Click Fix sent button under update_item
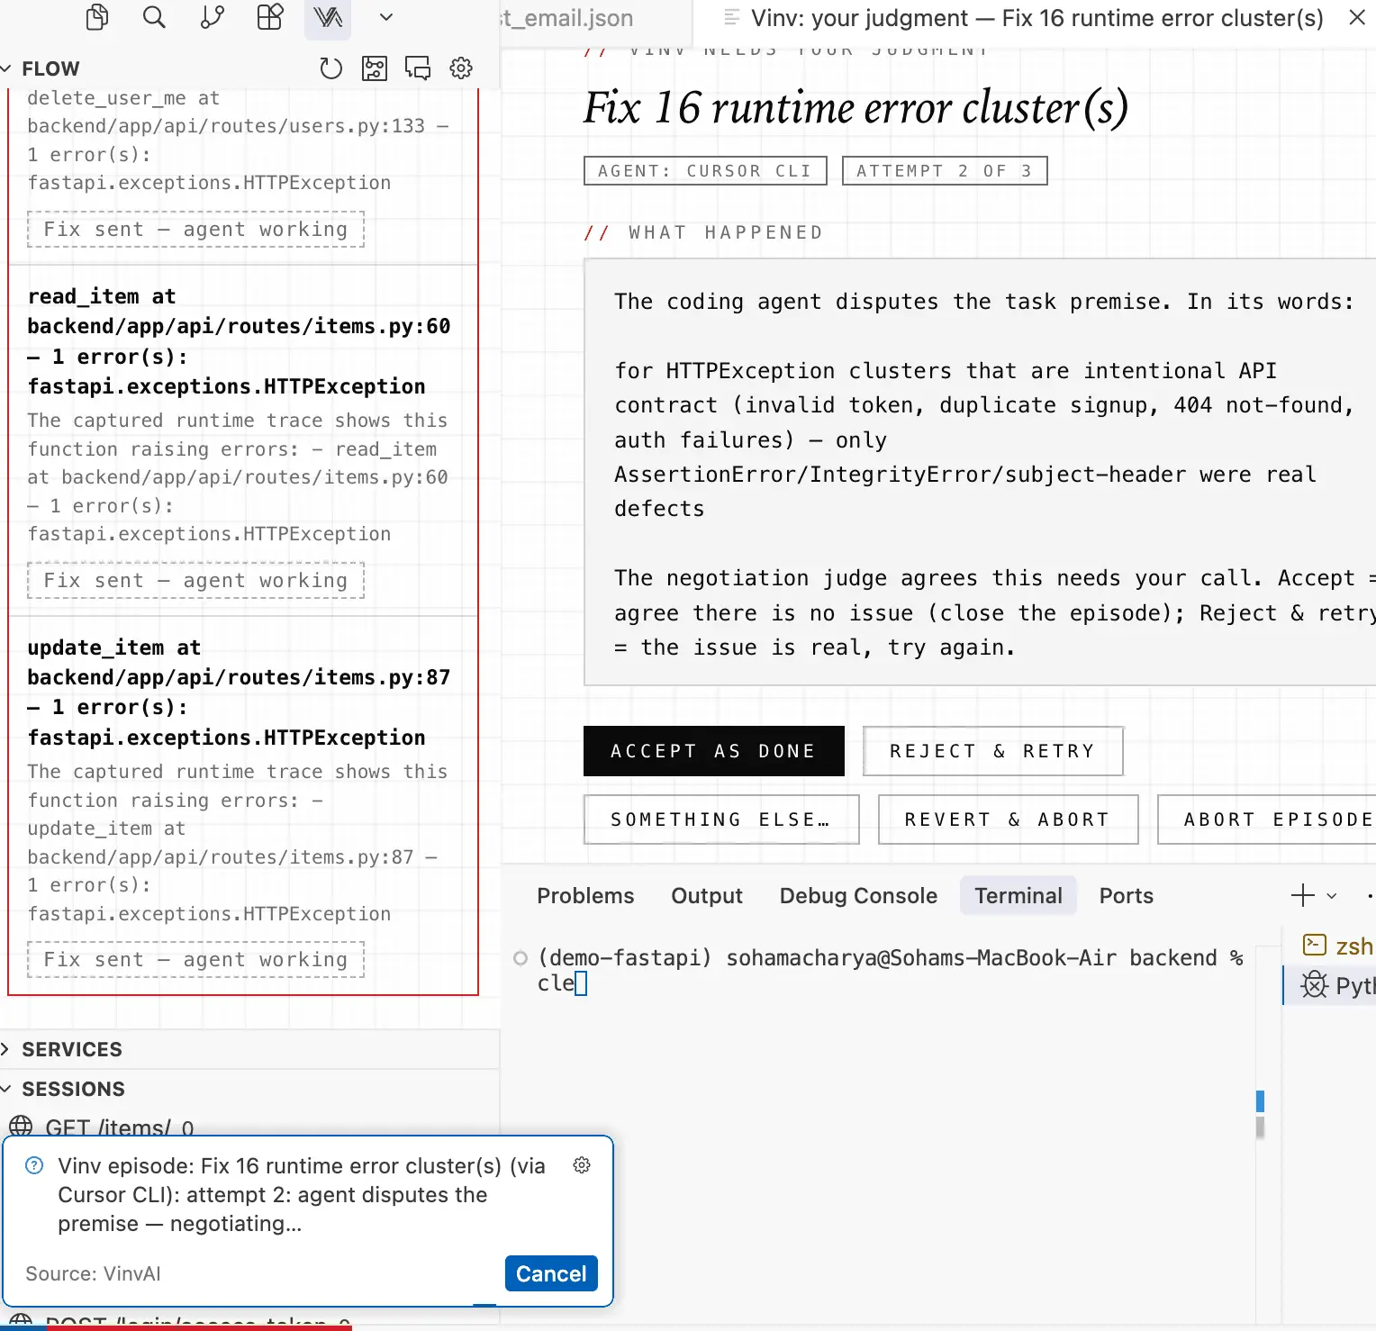This screenshot has height=1331, width=1376. (195, 960)
